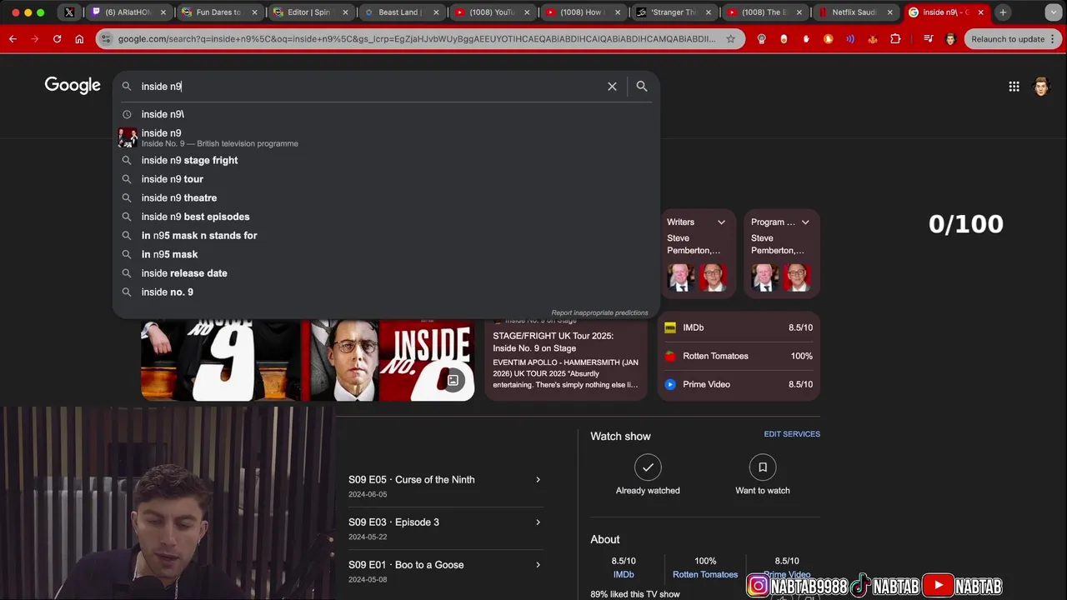This screenshot has width=1067, height=600.
Task: Open the IMDb 8.5/10 rating row
Action: [739, 327]
